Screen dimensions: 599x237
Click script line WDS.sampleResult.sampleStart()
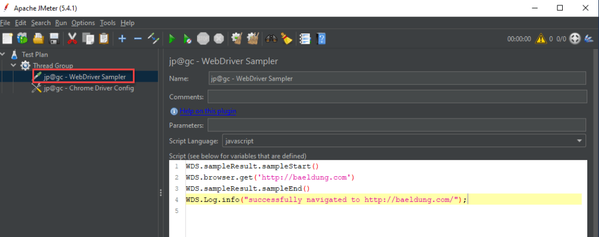(252, 166)
